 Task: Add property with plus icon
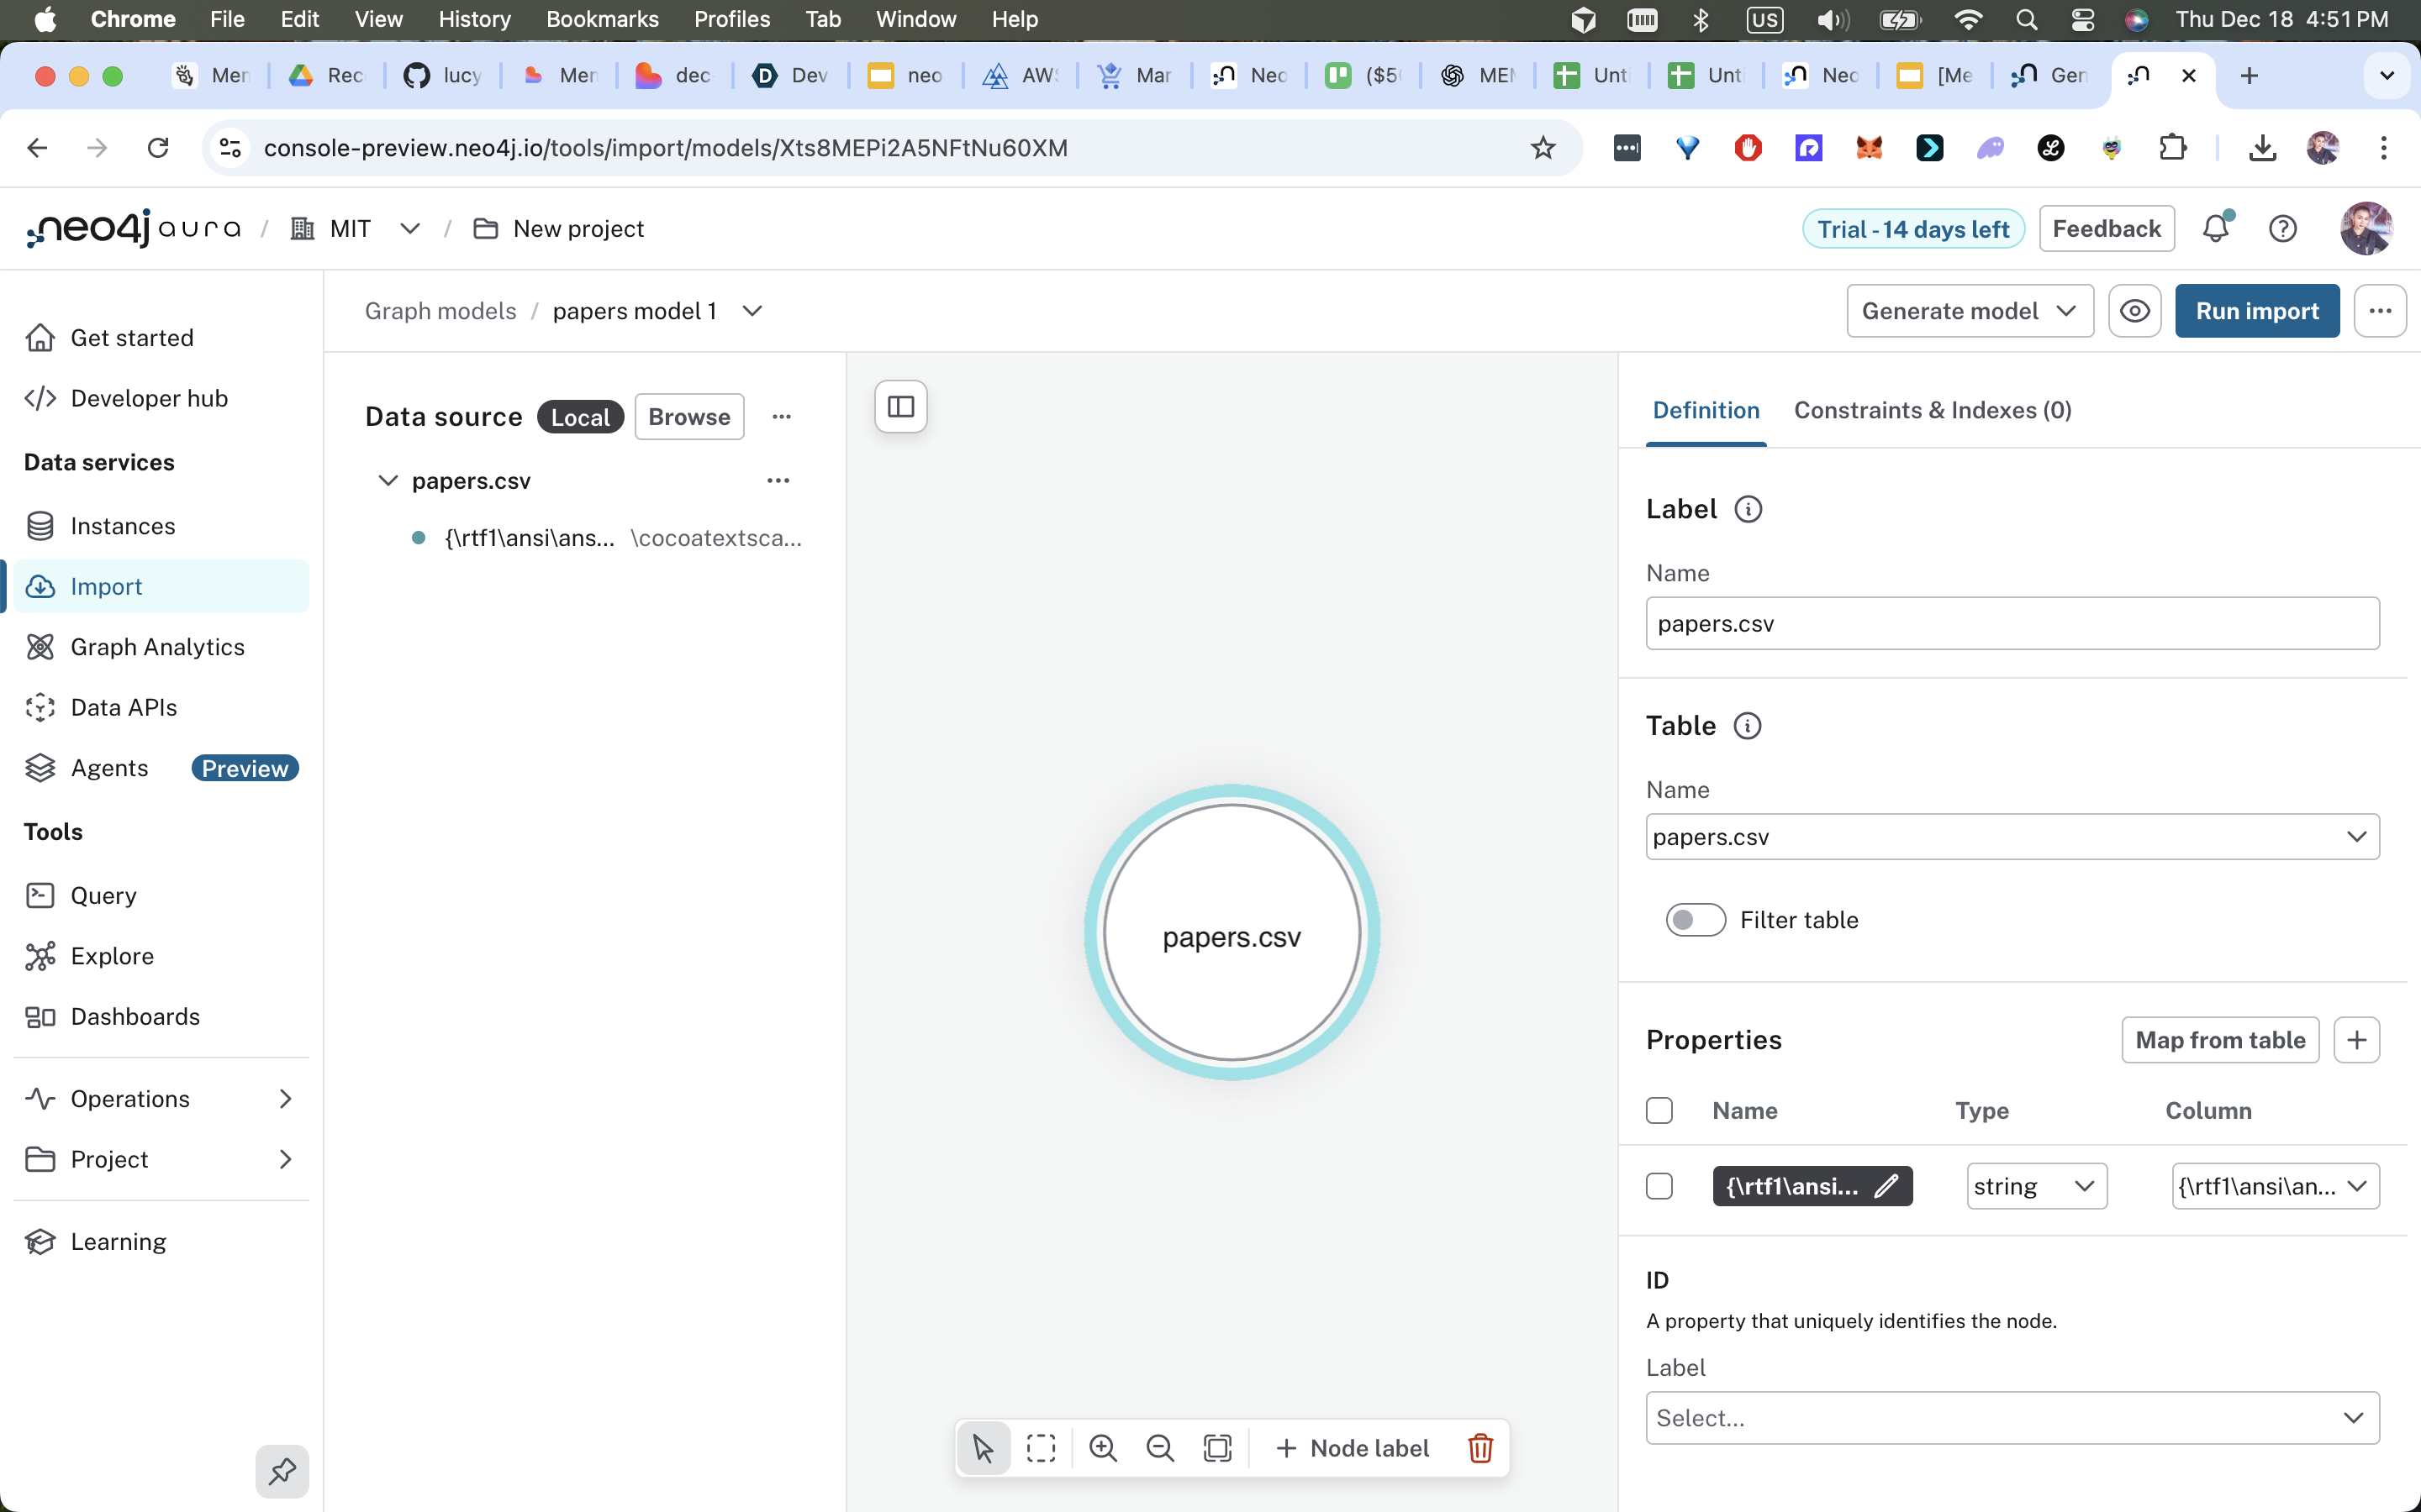click(x=2356, y=1040)
